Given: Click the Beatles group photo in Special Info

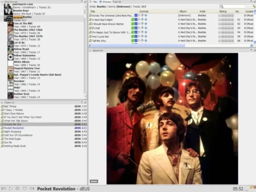Looking at the screenshot, I should (172, 118).
